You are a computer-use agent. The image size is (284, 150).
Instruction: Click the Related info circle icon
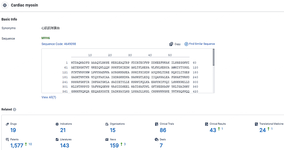tap(15, 110)
